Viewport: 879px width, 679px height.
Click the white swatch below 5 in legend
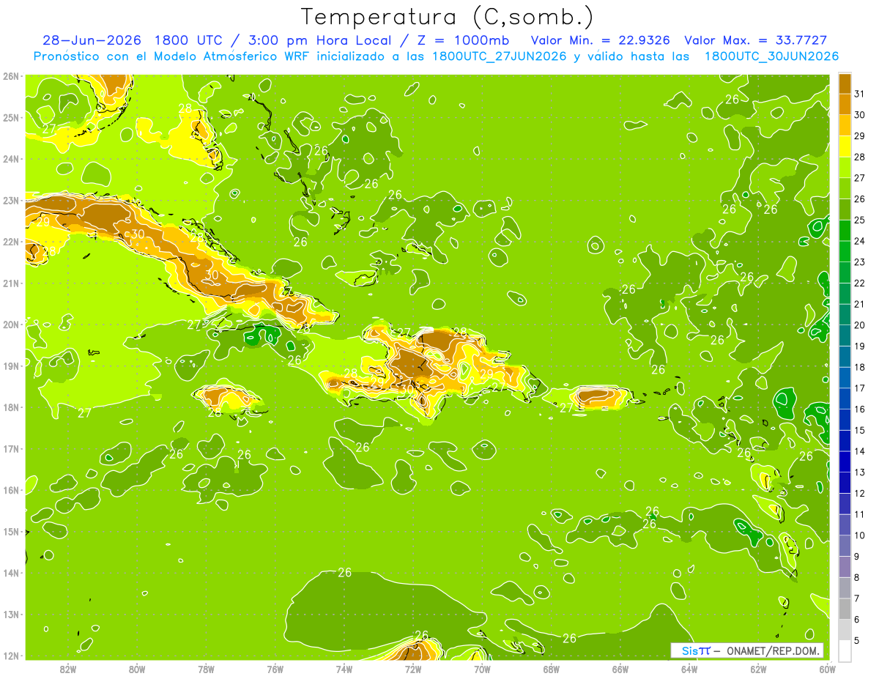845,651
